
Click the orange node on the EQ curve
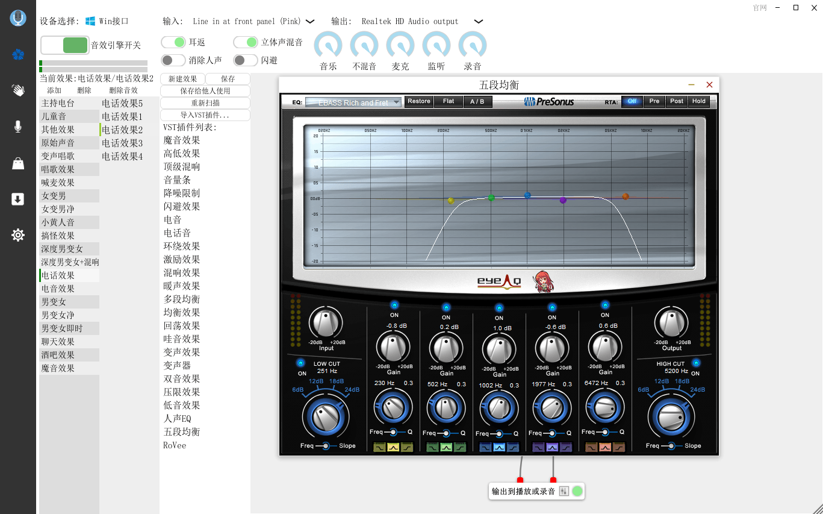626,196
